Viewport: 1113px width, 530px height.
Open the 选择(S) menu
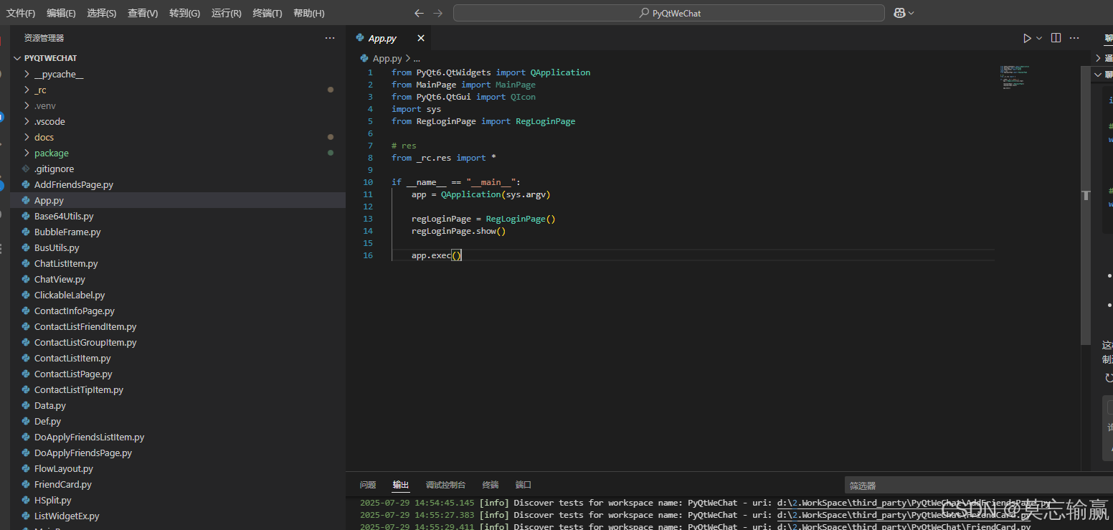pos(102,13)
